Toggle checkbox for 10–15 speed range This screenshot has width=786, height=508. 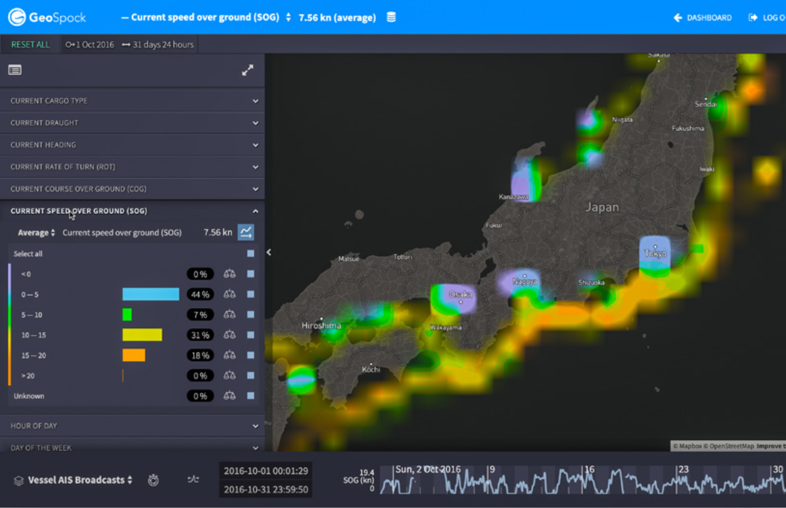click(251, 334)
